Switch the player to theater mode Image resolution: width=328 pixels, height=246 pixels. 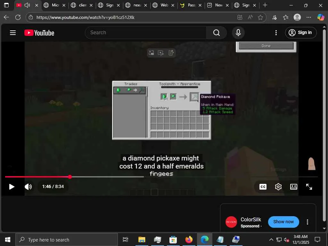[294, 187]
